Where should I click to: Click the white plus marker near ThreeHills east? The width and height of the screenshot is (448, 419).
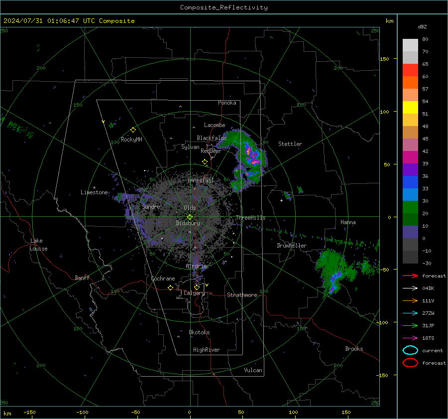pos(281,201)
